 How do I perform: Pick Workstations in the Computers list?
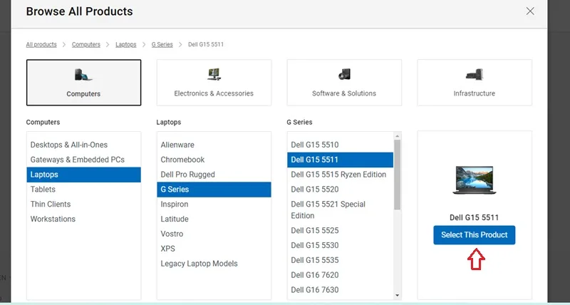83,219
